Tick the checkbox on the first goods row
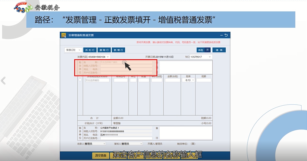The height and width of the screenshot is (161, 307). (x=80, y=80)
